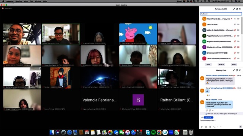243x136 pixels.
Task: Add reaction to the 'Hai Everyone' message
Action: (210, 110)
